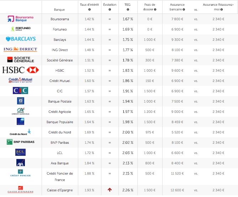The height and width of the screenshot is (197, 238).
Task: Click the Crédit Foncier de France name
Action: coord(59,176)
